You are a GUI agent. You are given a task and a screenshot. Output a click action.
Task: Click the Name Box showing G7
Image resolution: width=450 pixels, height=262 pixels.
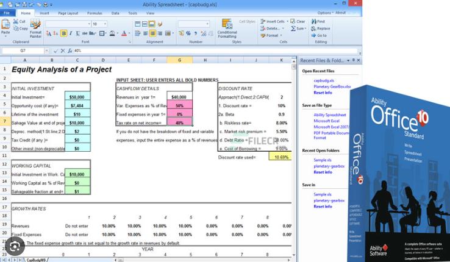(23, 51)
